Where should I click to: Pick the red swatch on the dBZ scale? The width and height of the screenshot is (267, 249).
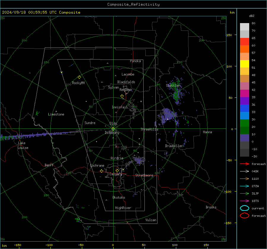point(244,42)
